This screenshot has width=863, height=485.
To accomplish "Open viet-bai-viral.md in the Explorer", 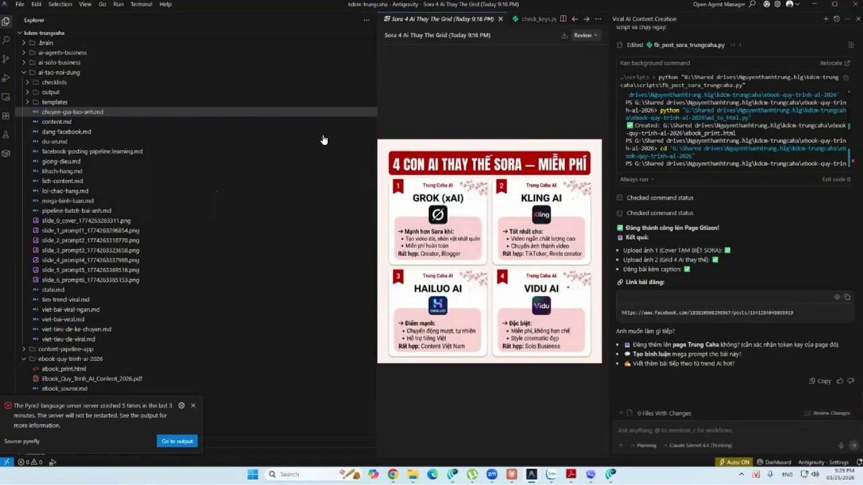I will tap(63, 319).
